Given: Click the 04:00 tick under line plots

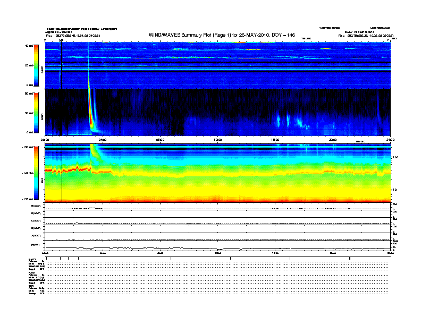Looking at the screenshot, I should coord(103,253).
